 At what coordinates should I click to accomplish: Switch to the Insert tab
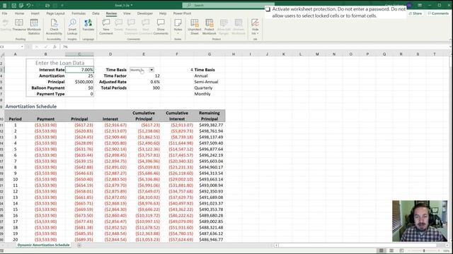tap(35, 13)
